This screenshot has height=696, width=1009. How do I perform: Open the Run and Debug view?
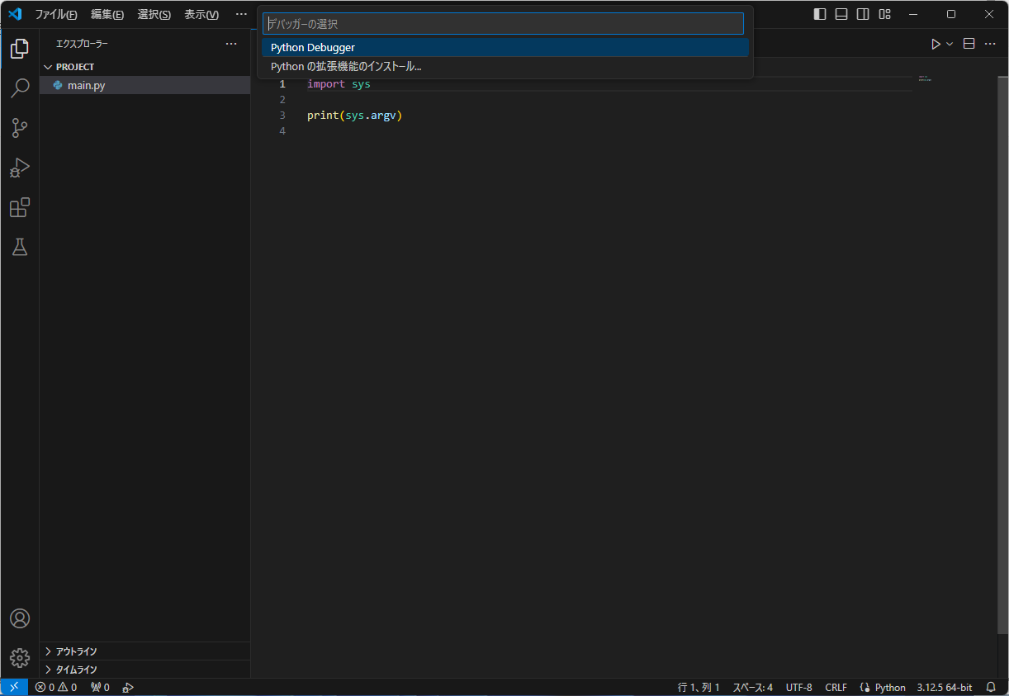pyautogui.click(x=19, y=168)
